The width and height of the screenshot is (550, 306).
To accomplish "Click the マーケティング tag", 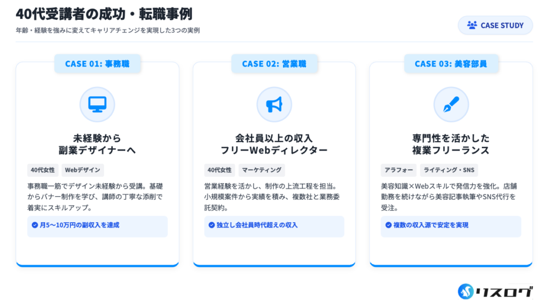I will [262, 170].
